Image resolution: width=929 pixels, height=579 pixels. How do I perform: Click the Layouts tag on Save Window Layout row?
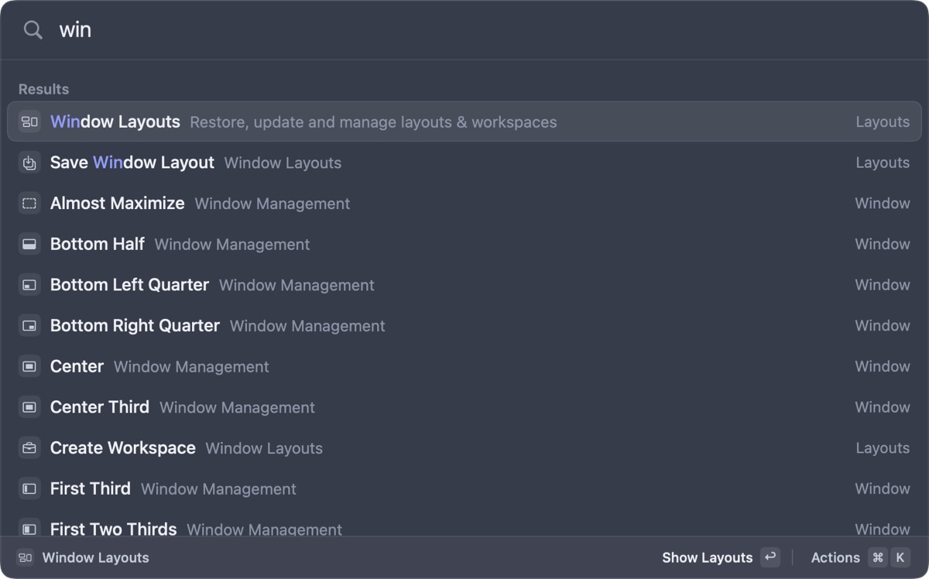pos(883,163)
